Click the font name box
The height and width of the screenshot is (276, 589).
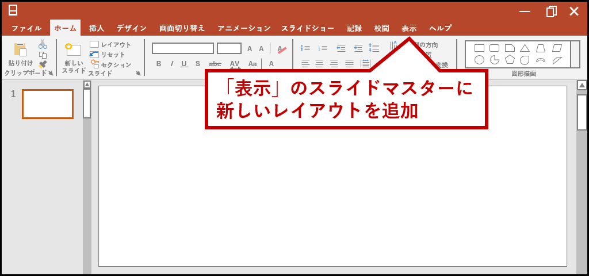click(x=183, y=48)
